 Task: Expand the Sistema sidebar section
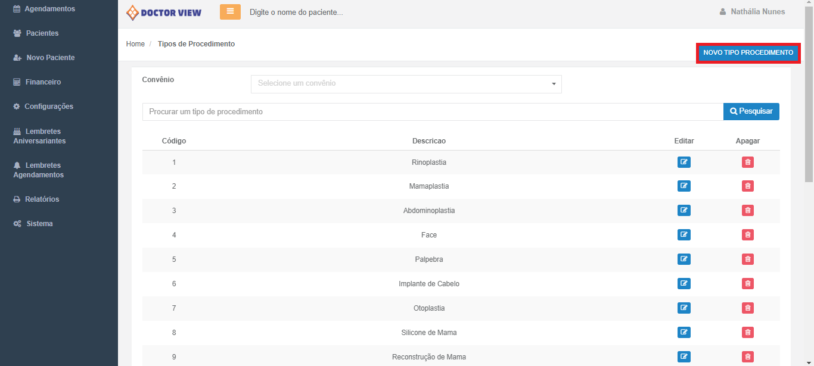tap(39, 224)
